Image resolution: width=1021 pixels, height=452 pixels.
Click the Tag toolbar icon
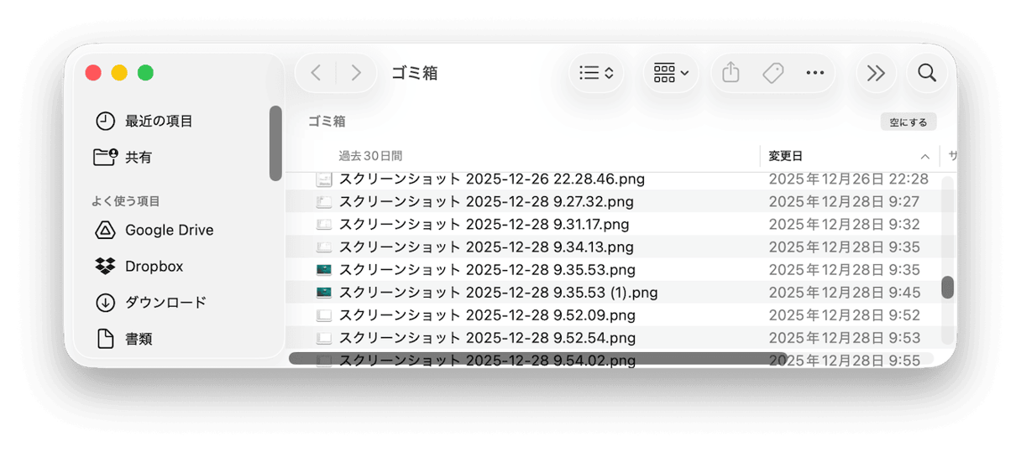coord(773,73)
